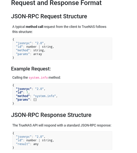Click the 'Calling the' text before system.info

20,78
